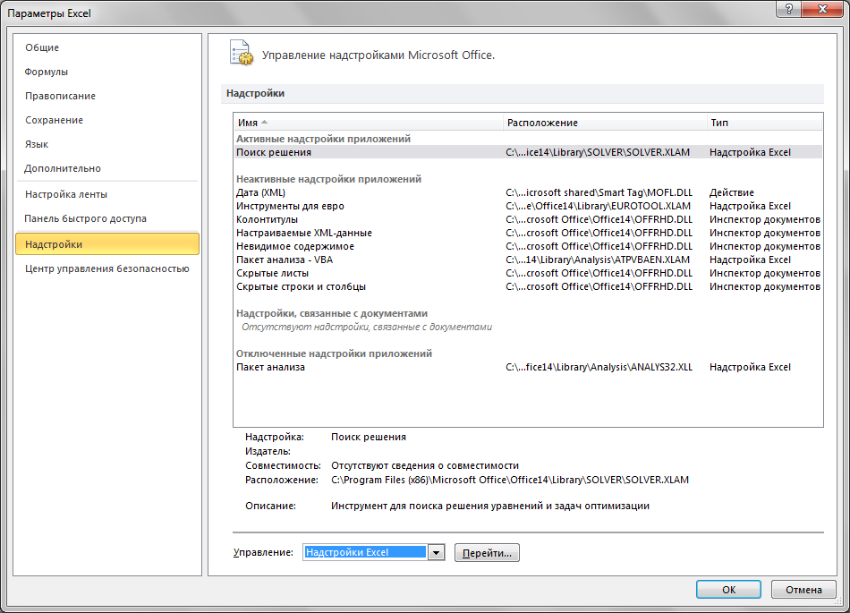Select the Поиск решения add-in row
Viewport: 850px width, 613px height.
[x=528, y=152]
